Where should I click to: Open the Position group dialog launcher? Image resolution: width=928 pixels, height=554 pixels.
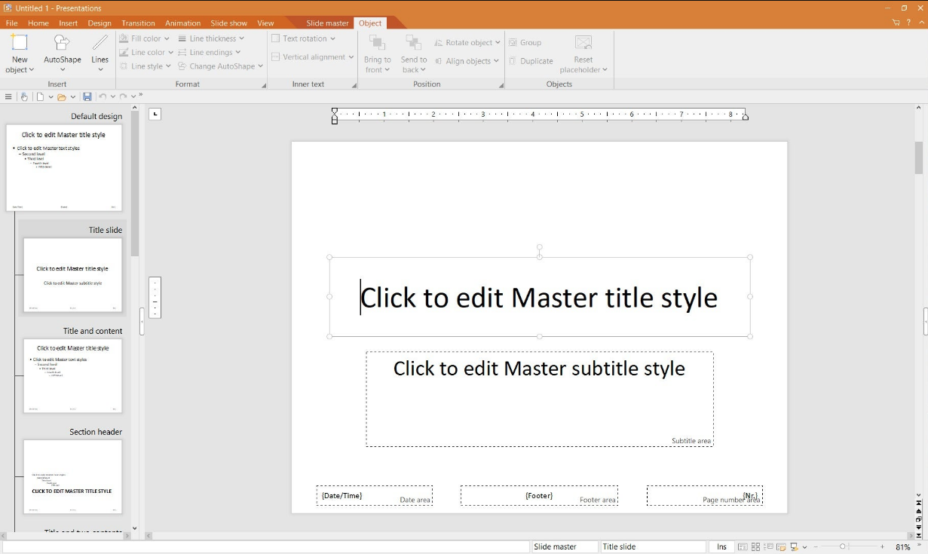pos(501,85)
